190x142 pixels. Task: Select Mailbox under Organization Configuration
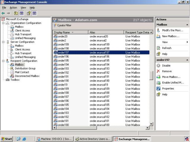coord(19,27)
